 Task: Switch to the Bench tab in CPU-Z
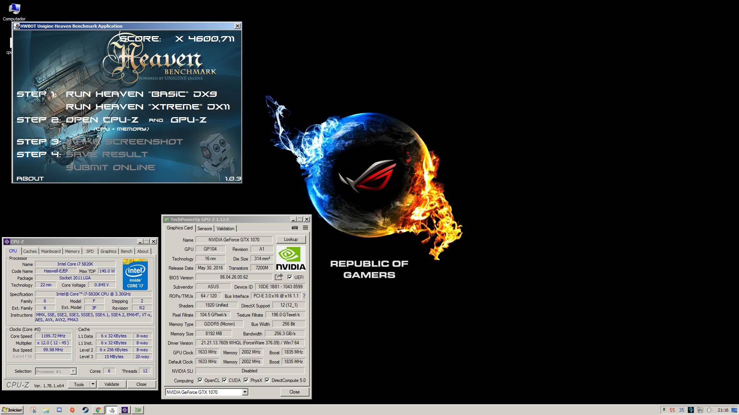(x=126, y=251)
